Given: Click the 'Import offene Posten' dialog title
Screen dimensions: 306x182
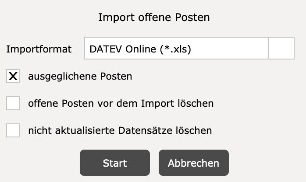Looking at the screenshot, I should (154, 18).
